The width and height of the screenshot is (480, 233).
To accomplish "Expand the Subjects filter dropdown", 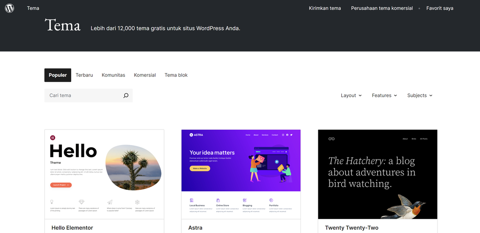I will tap(420, 95).
